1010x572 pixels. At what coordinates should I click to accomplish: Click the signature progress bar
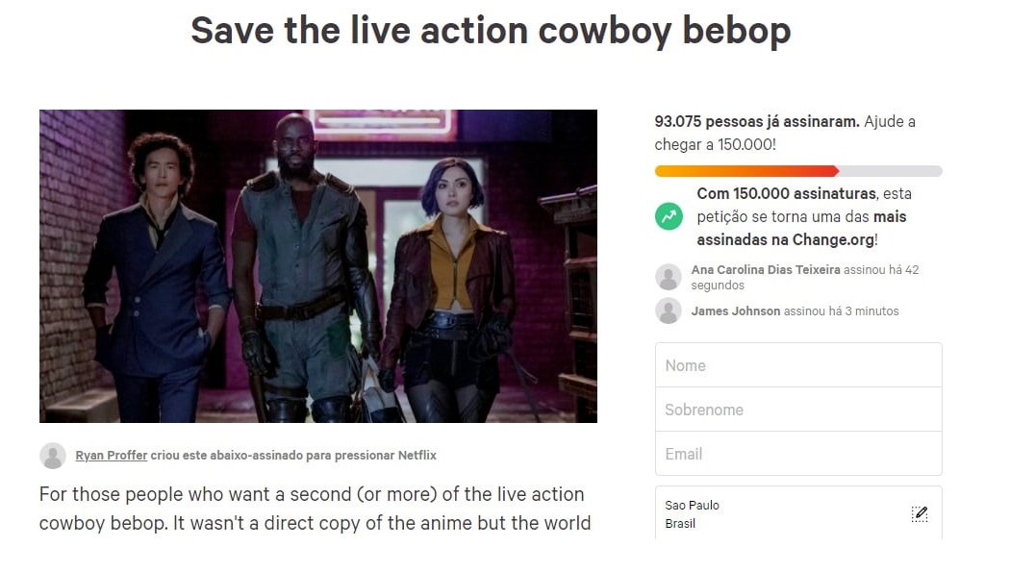798,171
